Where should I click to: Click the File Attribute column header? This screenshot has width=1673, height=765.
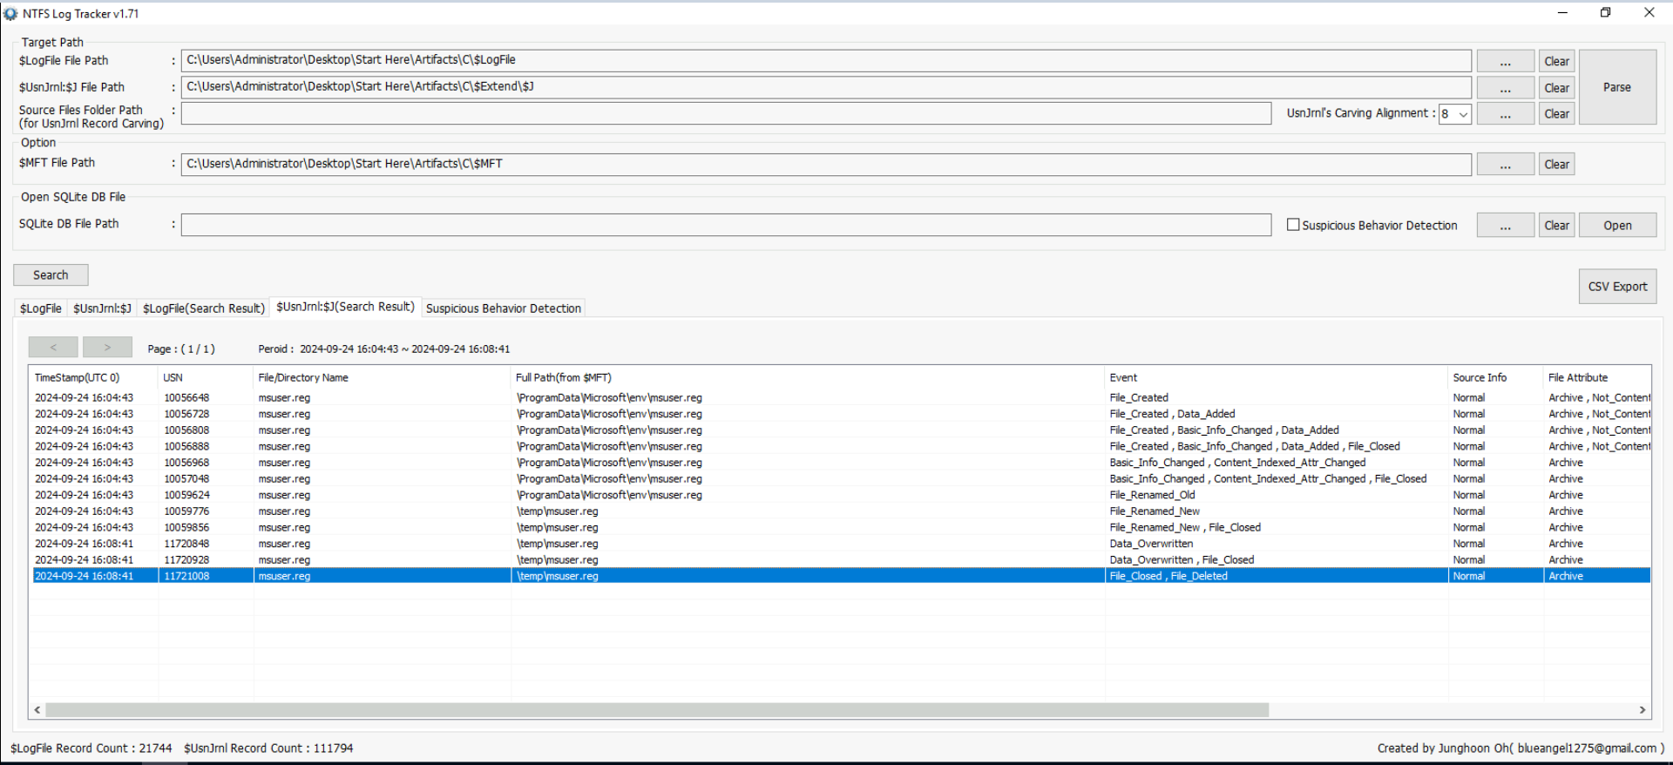pos(1597,378)
